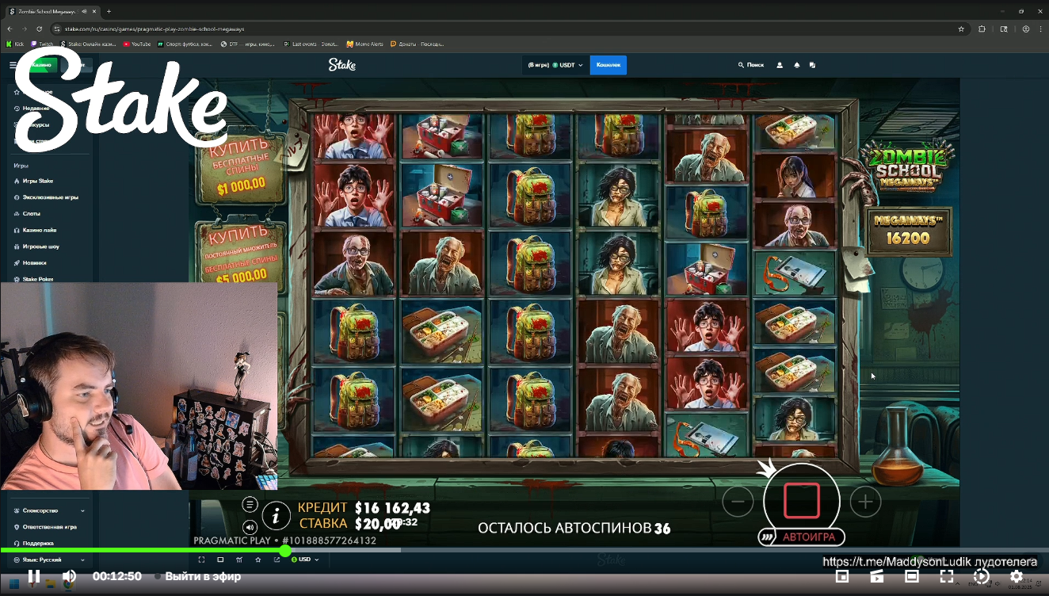
Task: Bookmark this page with the star icon
Action: [961, 29]
